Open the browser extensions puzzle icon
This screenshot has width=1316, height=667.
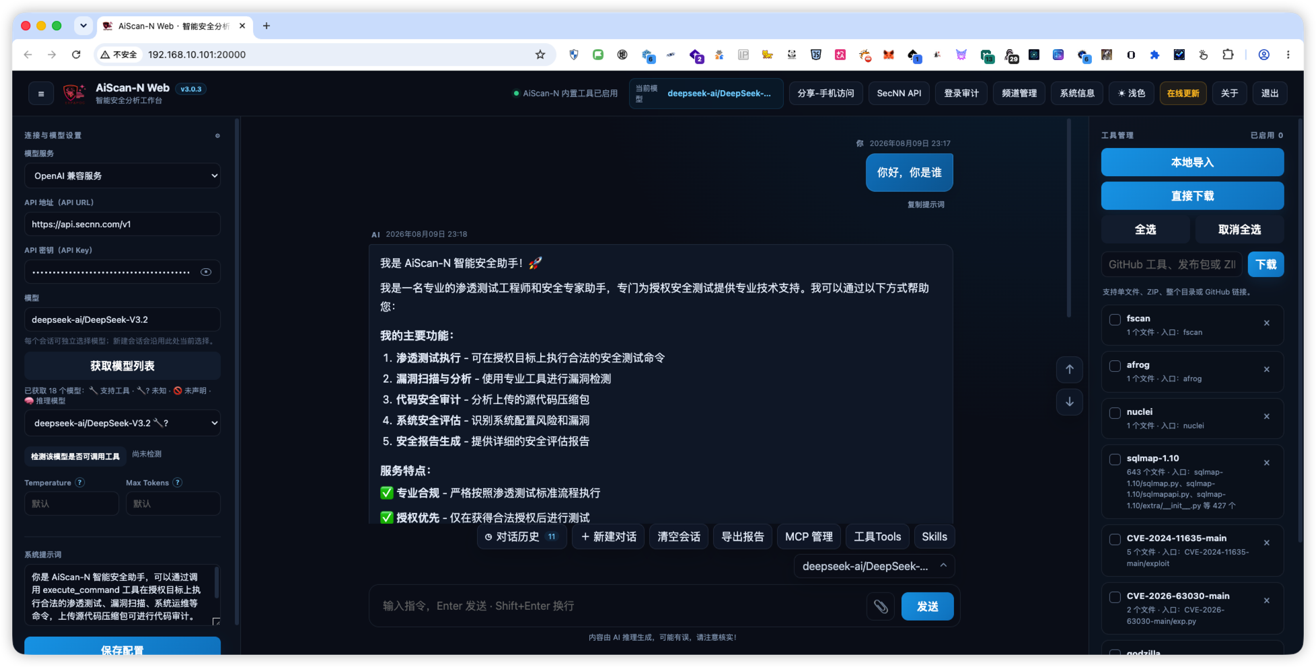click(1228, 54)
